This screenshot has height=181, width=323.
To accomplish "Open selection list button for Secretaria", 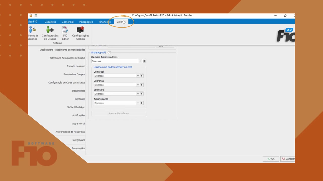I will click(x=141, y=94).
